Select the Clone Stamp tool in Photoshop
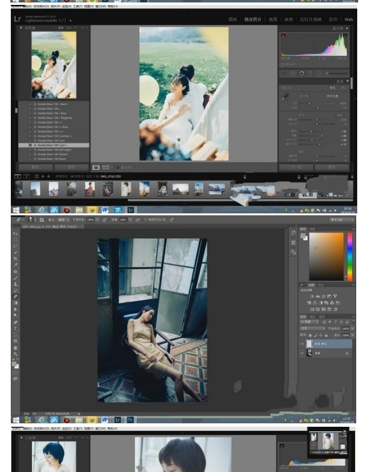 tap(15, 284)
